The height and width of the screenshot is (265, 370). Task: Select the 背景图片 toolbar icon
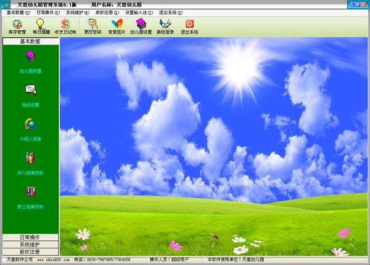[x=117, y=26]
